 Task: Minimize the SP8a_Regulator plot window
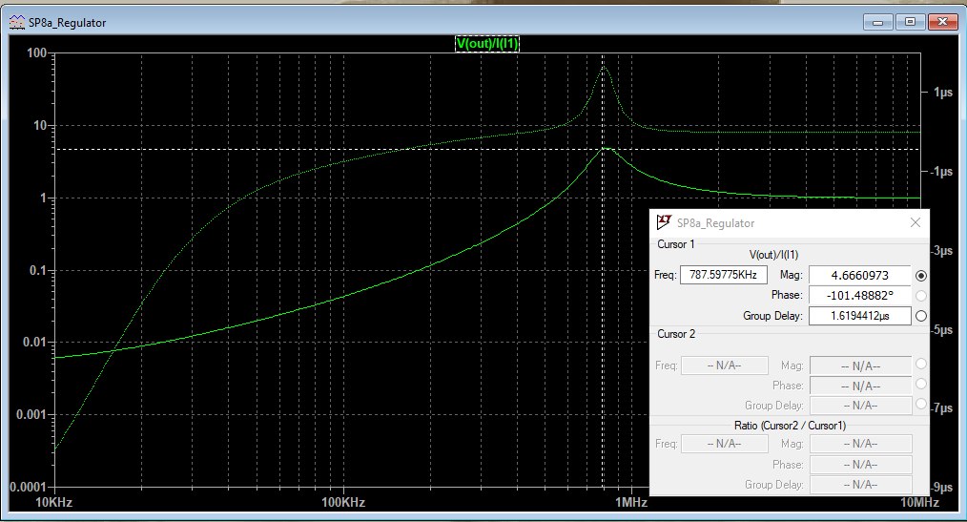[x=878, y=22]
